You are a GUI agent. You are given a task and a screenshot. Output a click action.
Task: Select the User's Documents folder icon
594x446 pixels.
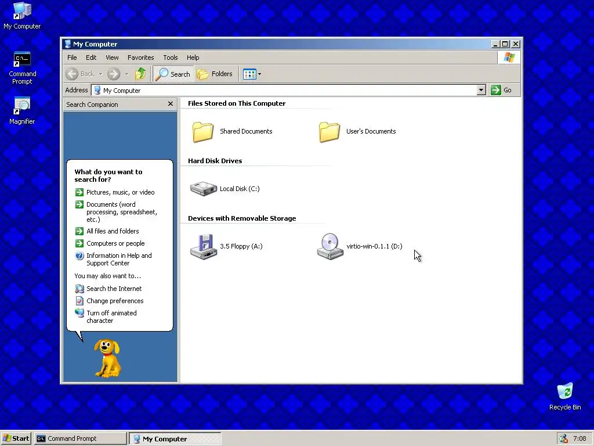click(x=329, y=132)
